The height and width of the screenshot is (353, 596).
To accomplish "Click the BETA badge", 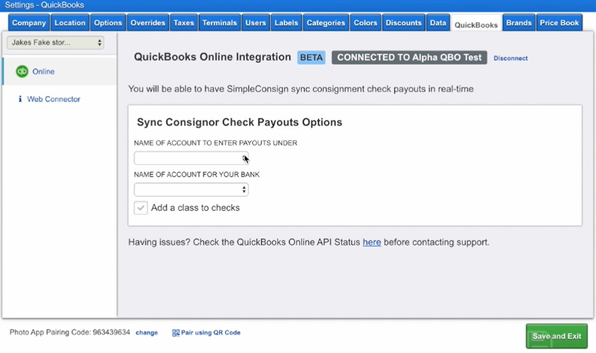I will (312, 57).
